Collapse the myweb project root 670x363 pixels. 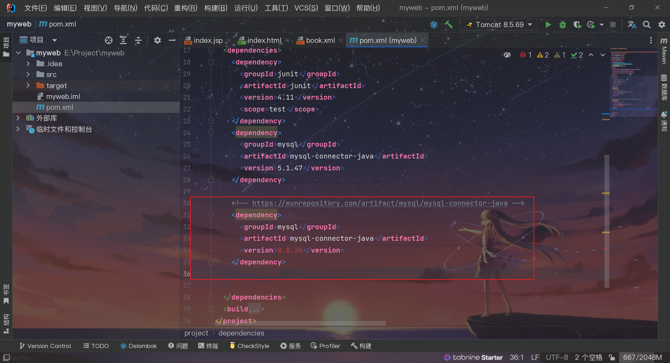tap(18, 53)
